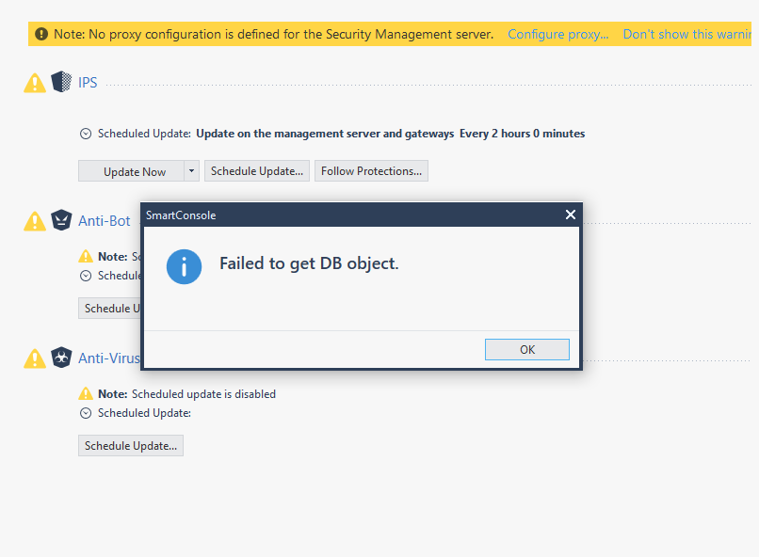Click the blue info icon in the dialog
Viewport: 759px width, 557px height.
pos(184,264)
